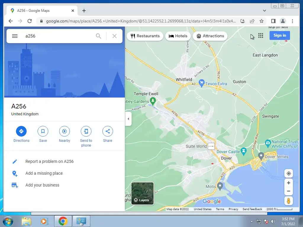303x227 pixels.
Task: Click the Whitfield town label
Action: coord(184,80)
